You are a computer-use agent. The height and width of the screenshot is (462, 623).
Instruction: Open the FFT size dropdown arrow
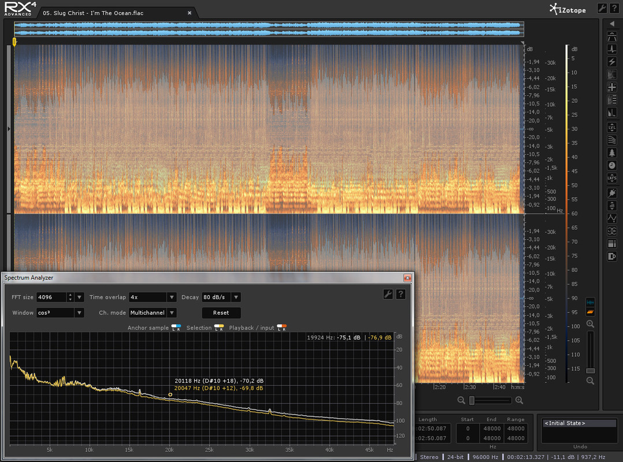click(80, 297)
